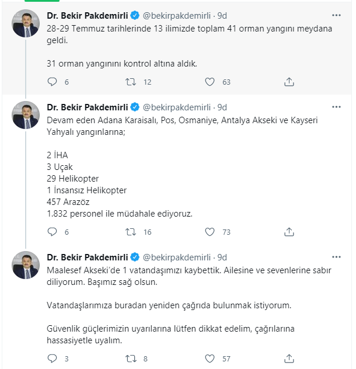View profile picture on first tweet
Screen dimensions: 356x369
(26, 23)
